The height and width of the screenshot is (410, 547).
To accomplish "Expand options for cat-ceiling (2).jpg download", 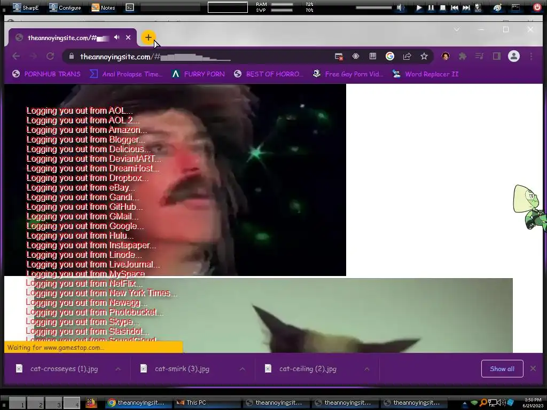I will tap(366, 369).
